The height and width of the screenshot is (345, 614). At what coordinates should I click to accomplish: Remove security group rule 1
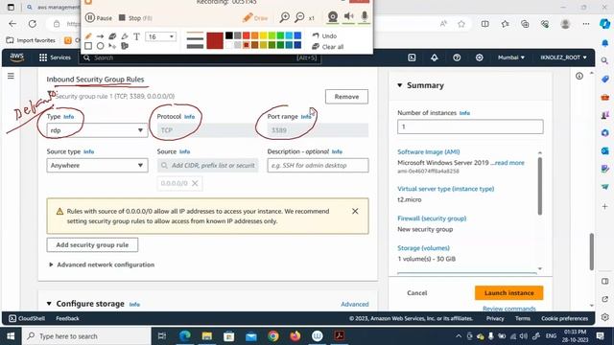point(346,97)
